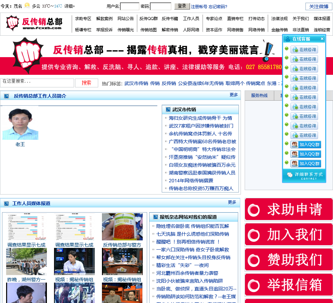Image resolution: width=333 pixels, height=303 pixels.
Task: Click the chat bubble icon at 详细联系方式
Action: pos(290,175)
